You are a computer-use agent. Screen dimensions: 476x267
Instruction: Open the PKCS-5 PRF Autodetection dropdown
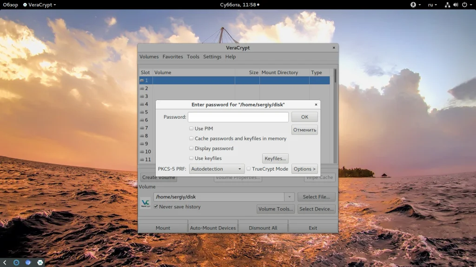click(217, 169)
